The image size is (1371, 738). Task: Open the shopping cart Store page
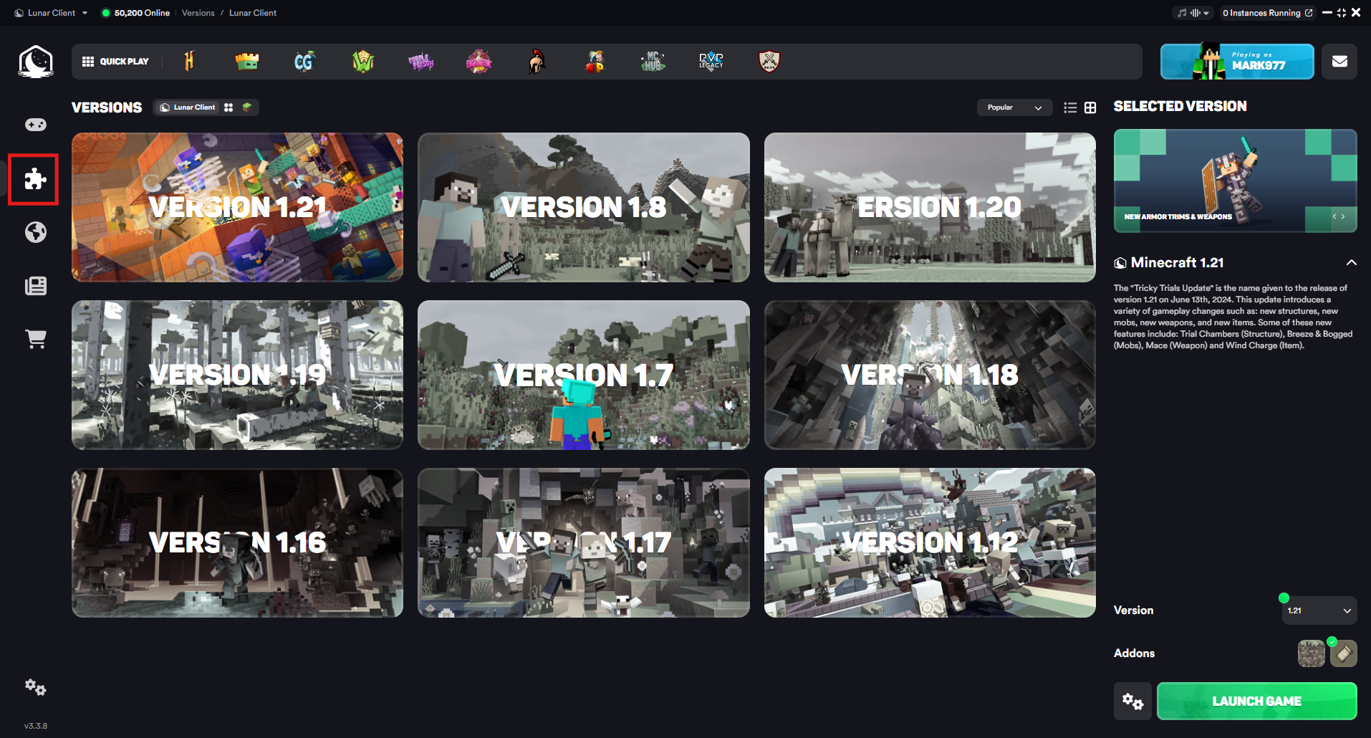(36, 339)
